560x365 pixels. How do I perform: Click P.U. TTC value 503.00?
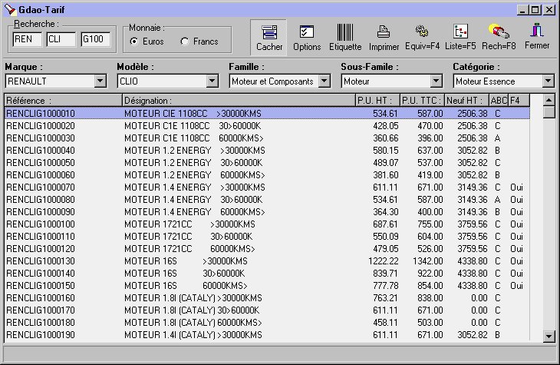[430, 323]
